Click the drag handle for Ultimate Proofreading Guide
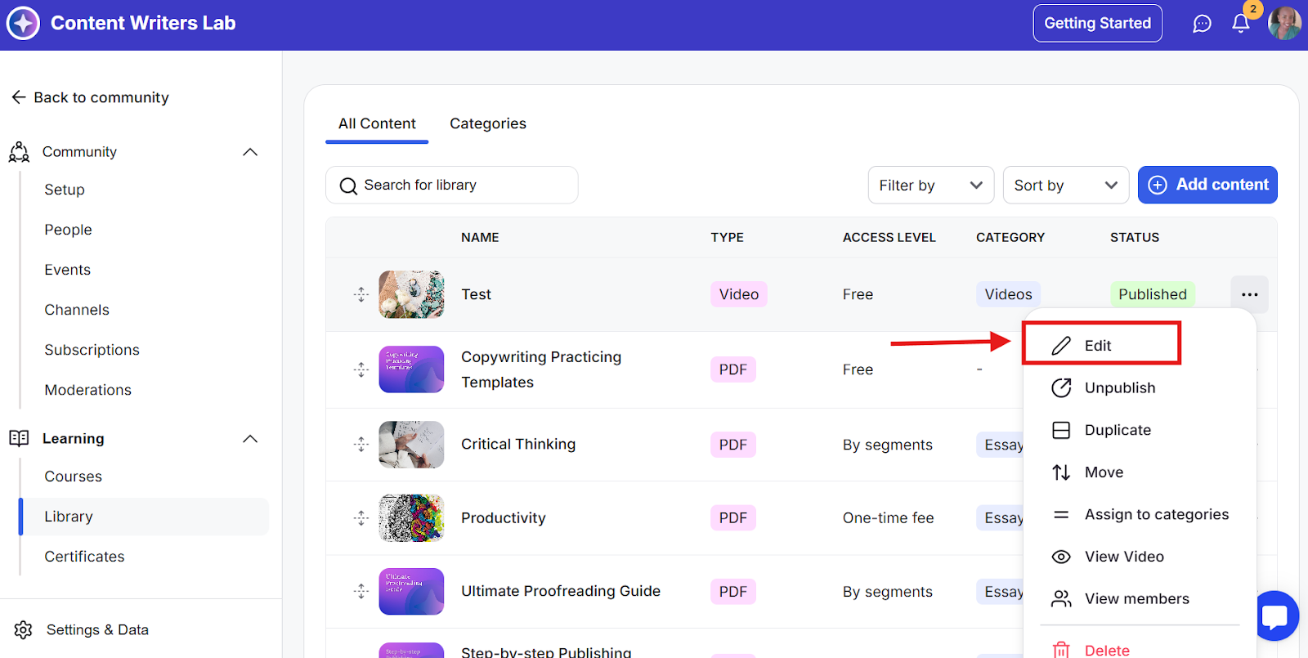Image resolution: width=1308 pixels, height=658 pixels. (x=361, y=591)
